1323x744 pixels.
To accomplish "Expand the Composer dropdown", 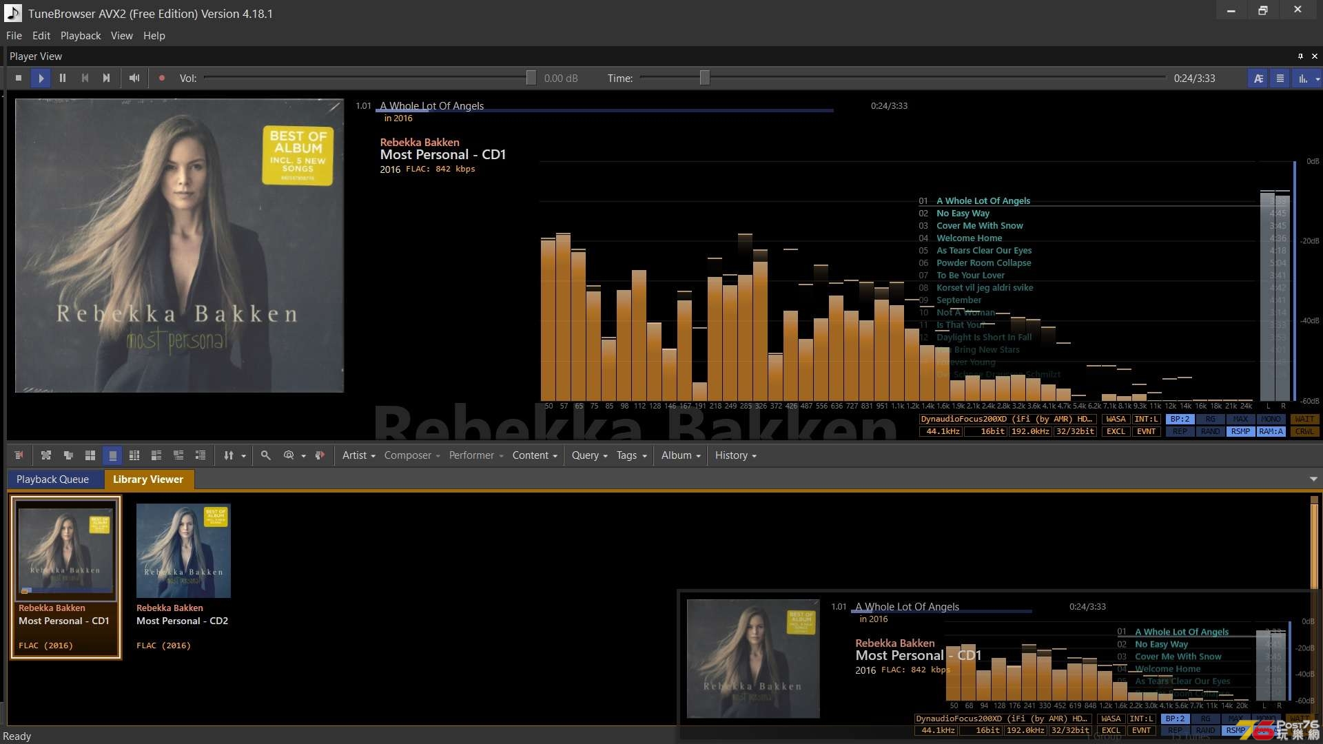I will tap(412, 455).
